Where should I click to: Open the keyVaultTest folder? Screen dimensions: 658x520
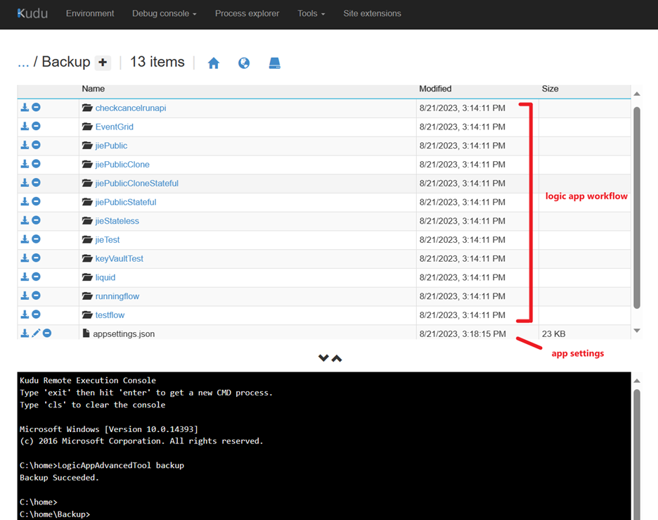pyautogui.click(x=120, y=258)
